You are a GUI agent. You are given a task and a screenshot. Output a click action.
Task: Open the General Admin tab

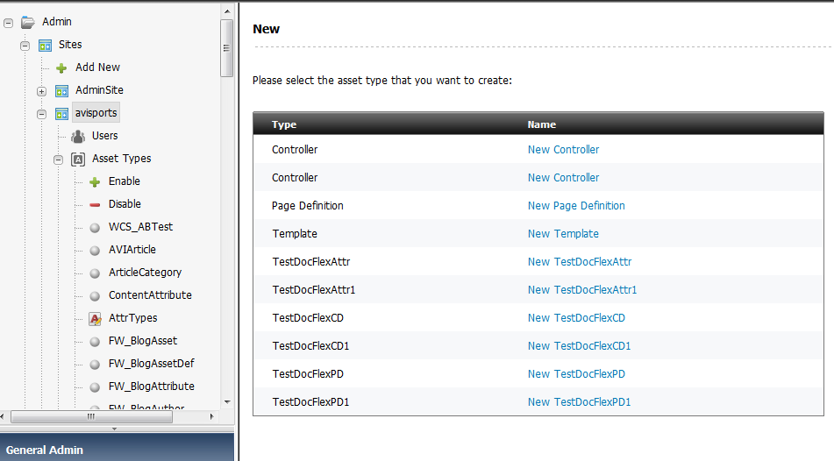click(x=45, y=450)
